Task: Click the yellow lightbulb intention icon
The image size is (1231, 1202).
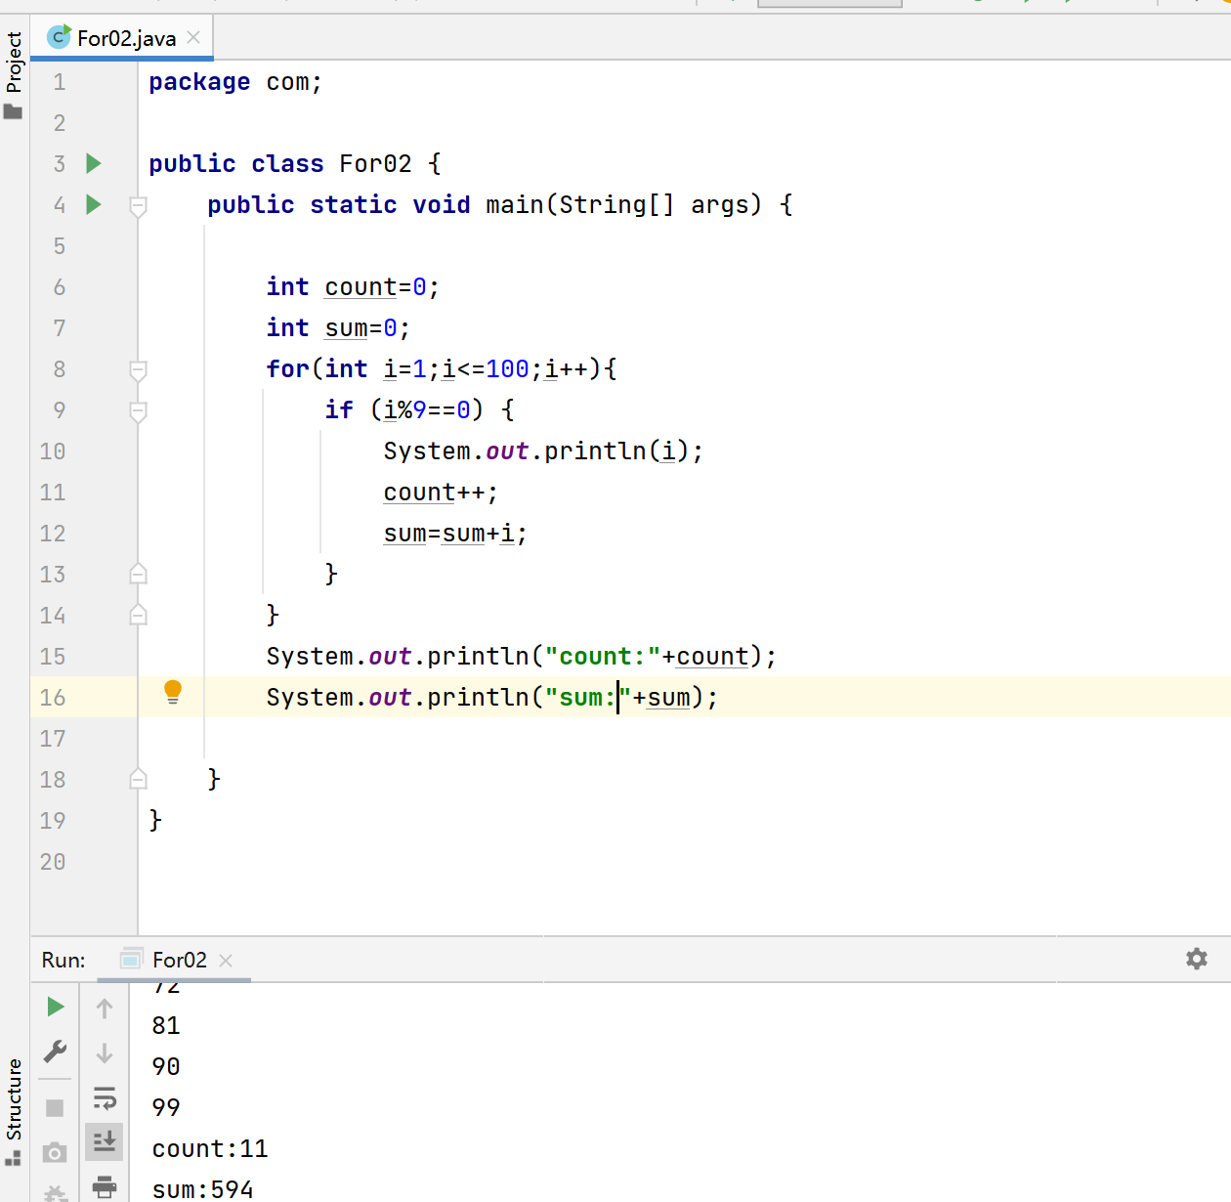Action: [173, 692]
